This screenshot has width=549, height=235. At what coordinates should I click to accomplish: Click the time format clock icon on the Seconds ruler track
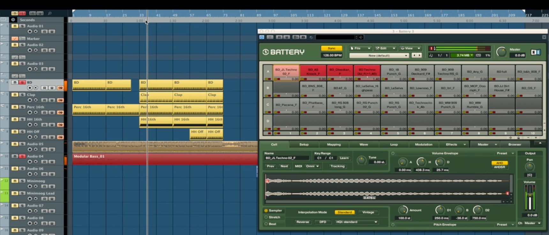(x=13, y=20)
